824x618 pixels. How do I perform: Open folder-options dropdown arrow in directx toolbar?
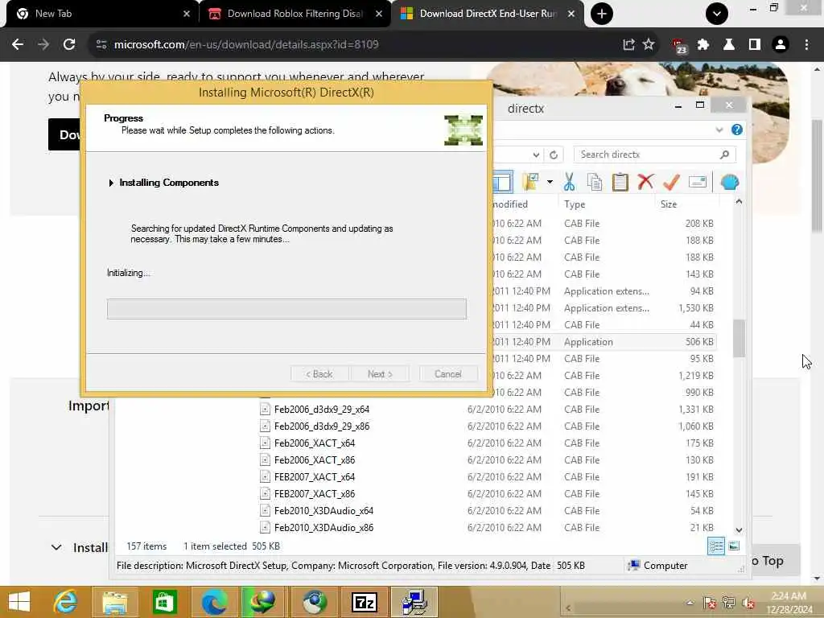[x=550, y=182]
